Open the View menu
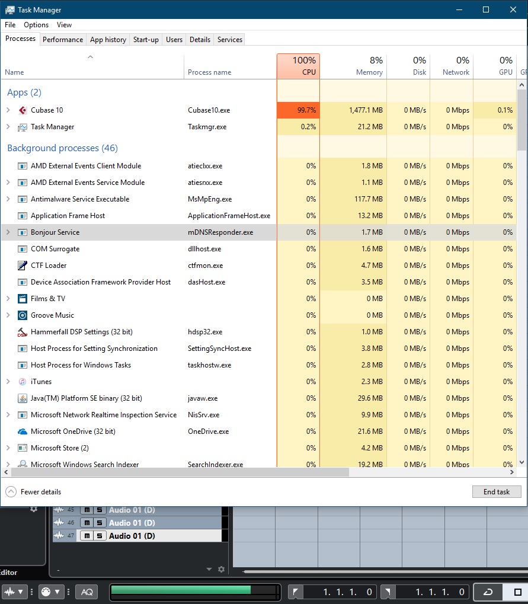 pos(64,25)
